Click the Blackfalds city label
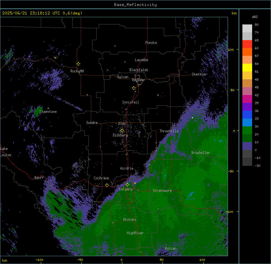 [x=139, y=70]
